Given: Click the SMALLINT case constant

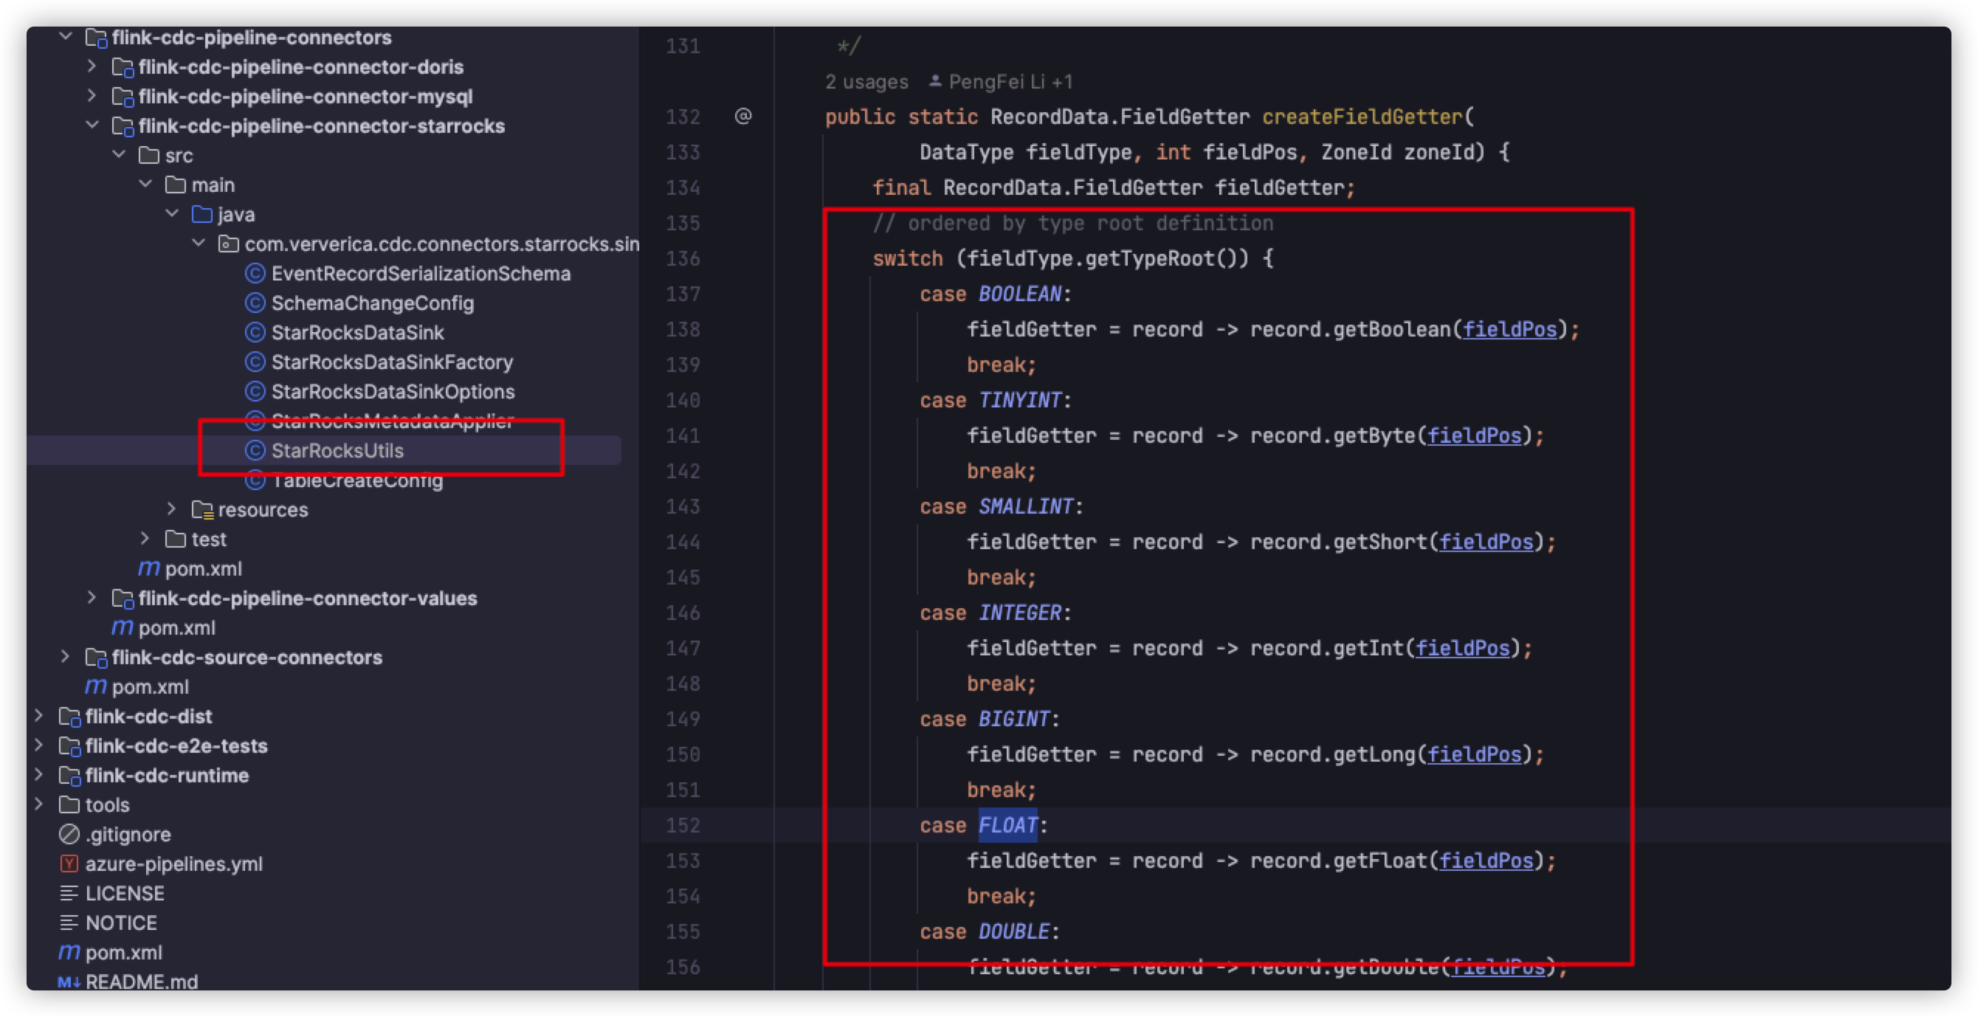Looking at the screenshot, I should click(x=1026, y=506).
